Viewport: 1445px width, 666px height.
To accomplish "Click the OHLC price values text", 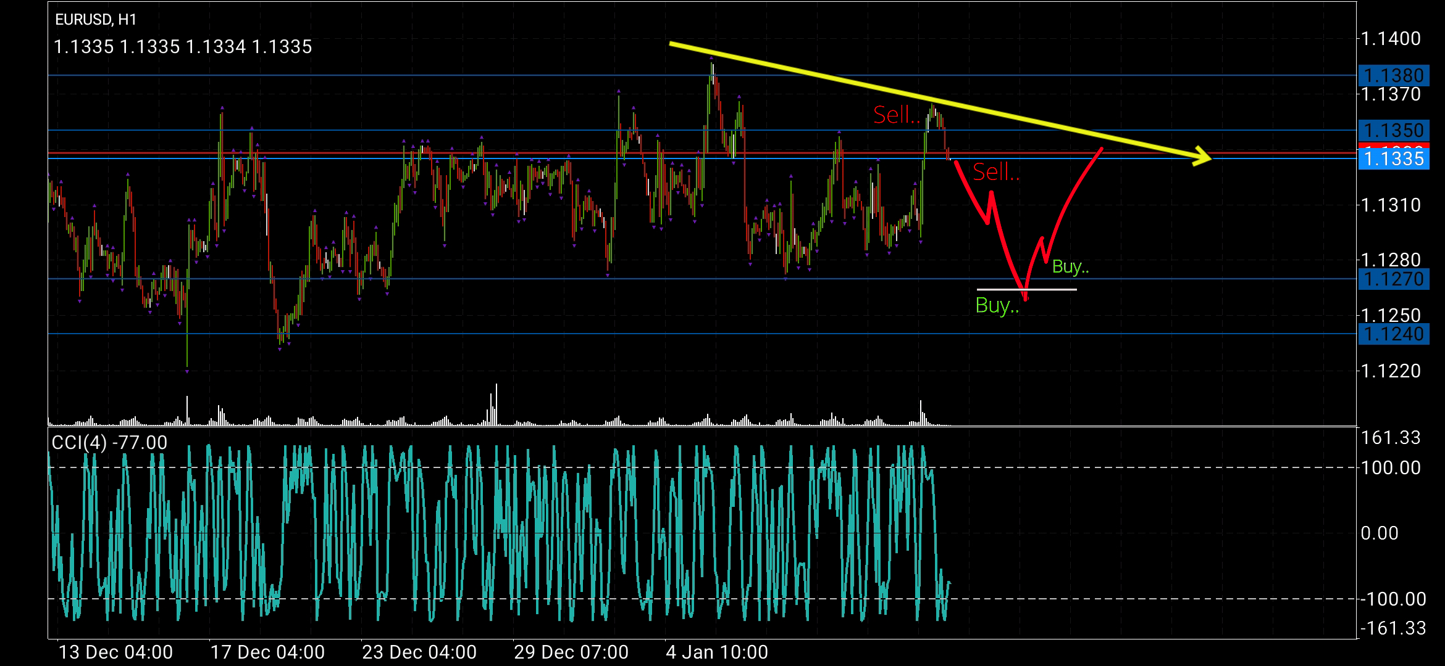I will point(183,47).
